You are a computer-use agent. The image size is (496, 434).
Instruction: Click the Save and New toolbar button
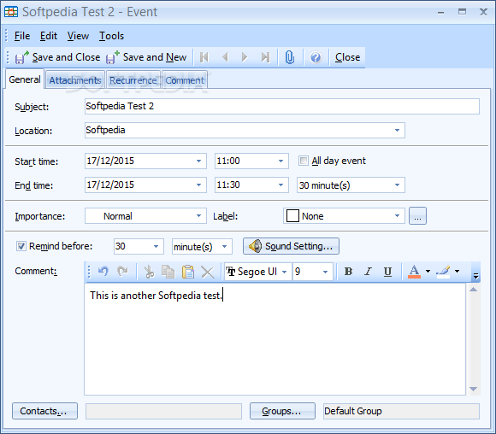[x=146, y=57]
